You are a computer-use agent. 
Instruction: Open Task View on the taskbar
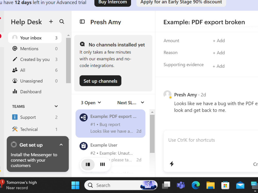coord(166,185)
